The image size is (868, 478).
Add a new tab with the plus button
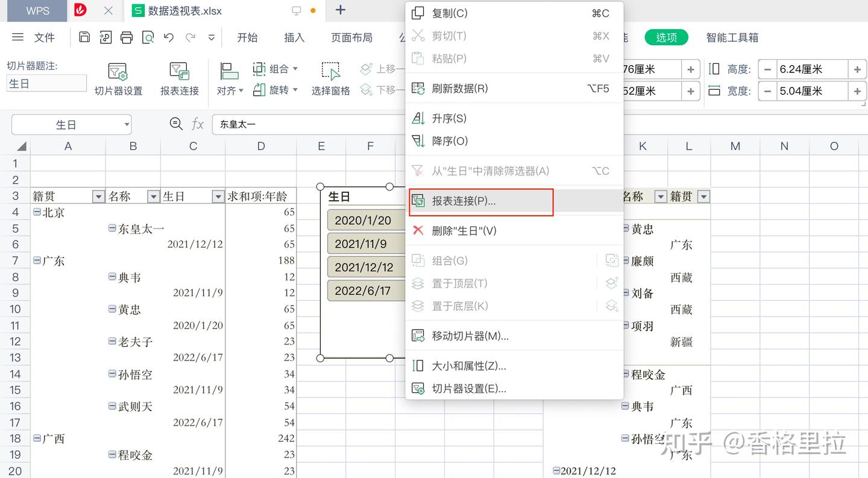click(x=341, y=10)
